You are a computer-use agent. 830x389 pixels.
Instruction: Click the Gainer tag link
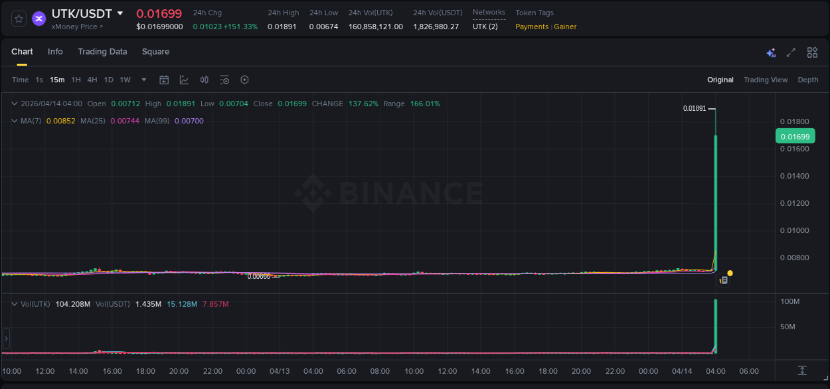tap(565, 27)
